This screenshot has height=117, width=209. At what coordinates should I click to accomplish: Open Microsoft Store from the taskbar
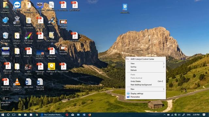coord(25,115)
